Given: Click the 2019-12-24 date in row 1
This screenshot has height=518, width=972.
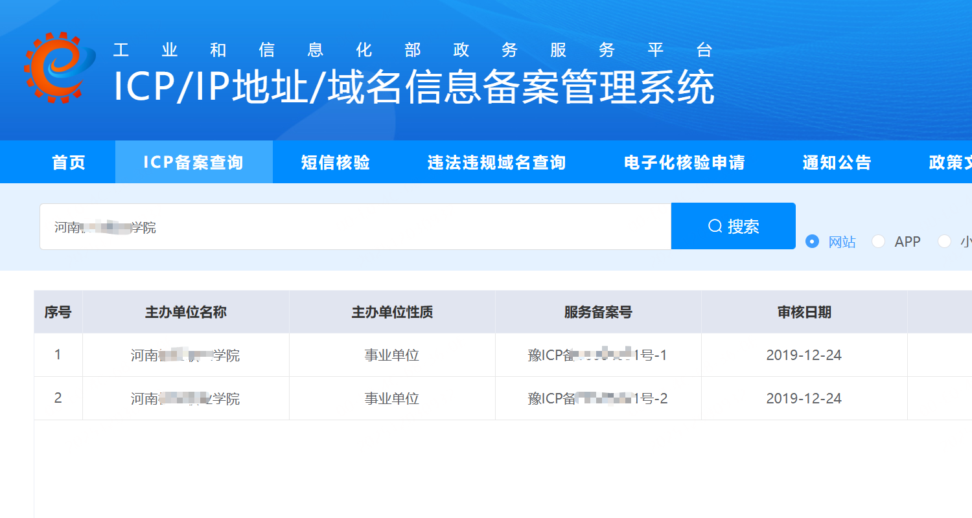Looking at the screenshot, I should pyautogui.click(x=804, y=354).
